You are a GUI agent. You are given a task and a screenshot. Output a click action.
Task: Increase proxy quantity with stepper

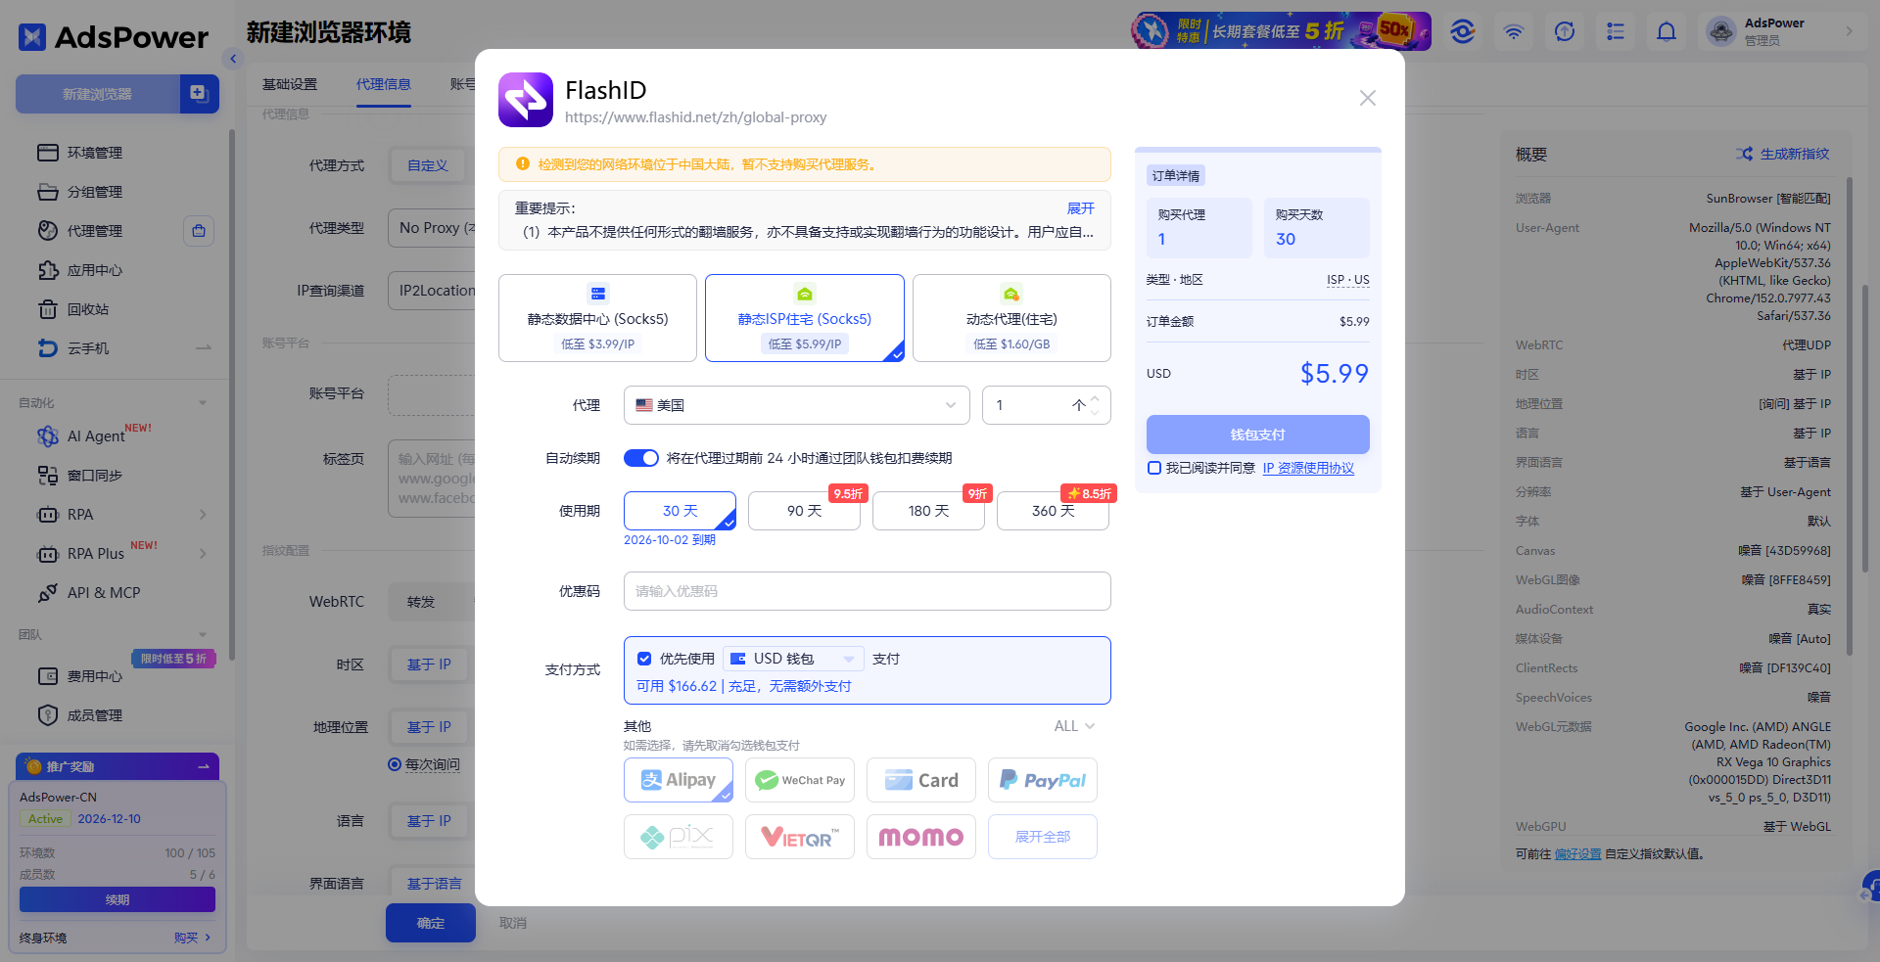(1095, 398)
